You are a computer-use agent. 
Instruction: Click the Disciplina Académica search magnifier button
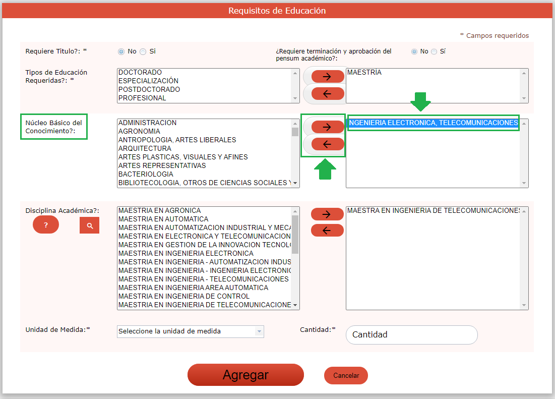point(90,225)
